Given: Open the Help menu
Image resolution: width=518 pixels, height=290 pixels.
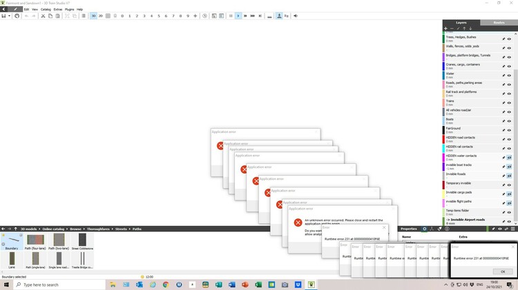Looking at the screenshot, I should (79, 9).
